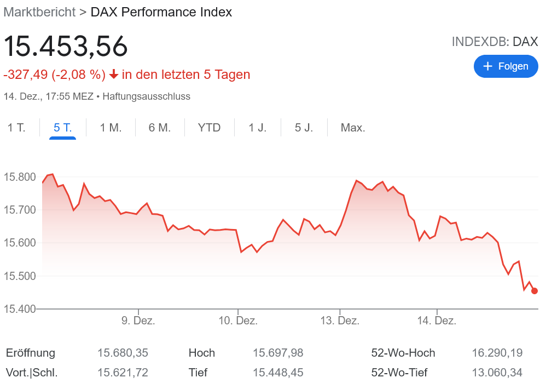540x389 pixels.
Task: Click the 9. Dez. axis marker
Action: point(138,321)
